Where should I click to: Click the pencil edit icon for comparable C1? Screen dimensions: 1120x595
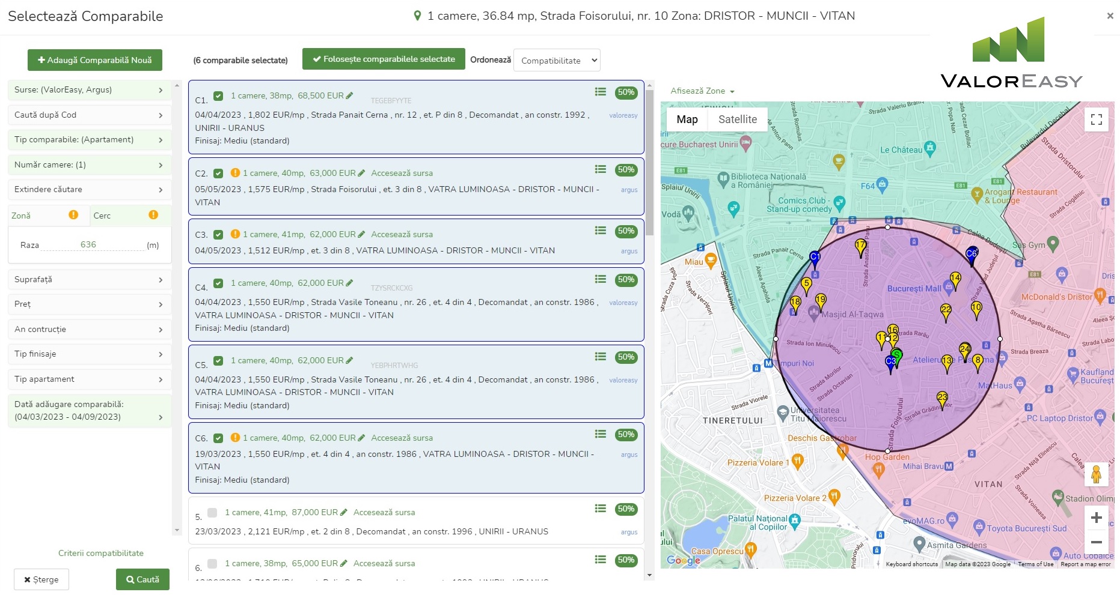[x=350, y=95]
